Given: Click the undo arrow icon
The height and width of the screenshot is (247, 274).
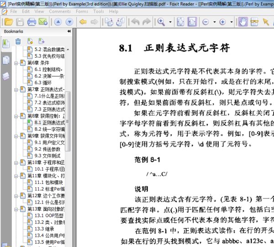Looking at the screenshot, I should click(x=136, y=22).
